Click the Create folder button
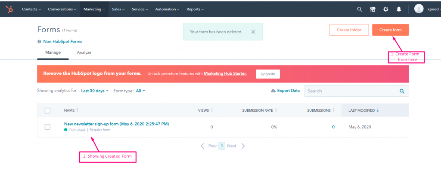The image size is (441, 171). [x=349, y=30]
